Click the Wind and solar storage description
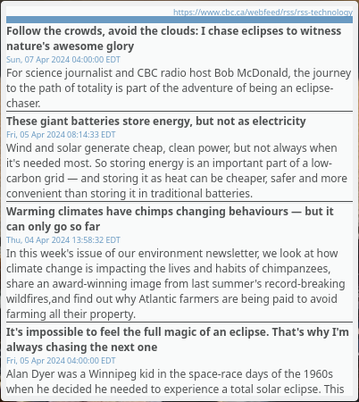 click(177, 171)
